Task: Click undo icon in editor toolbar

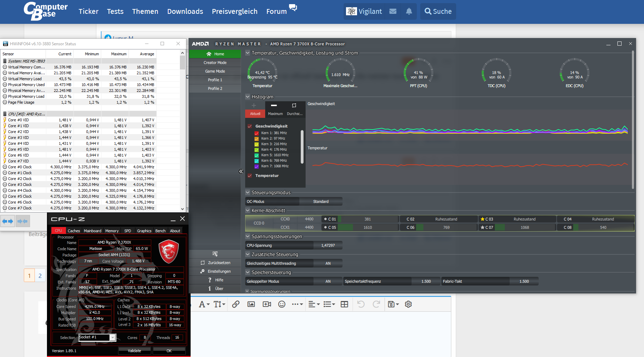Action: click(x=361, y=304)
